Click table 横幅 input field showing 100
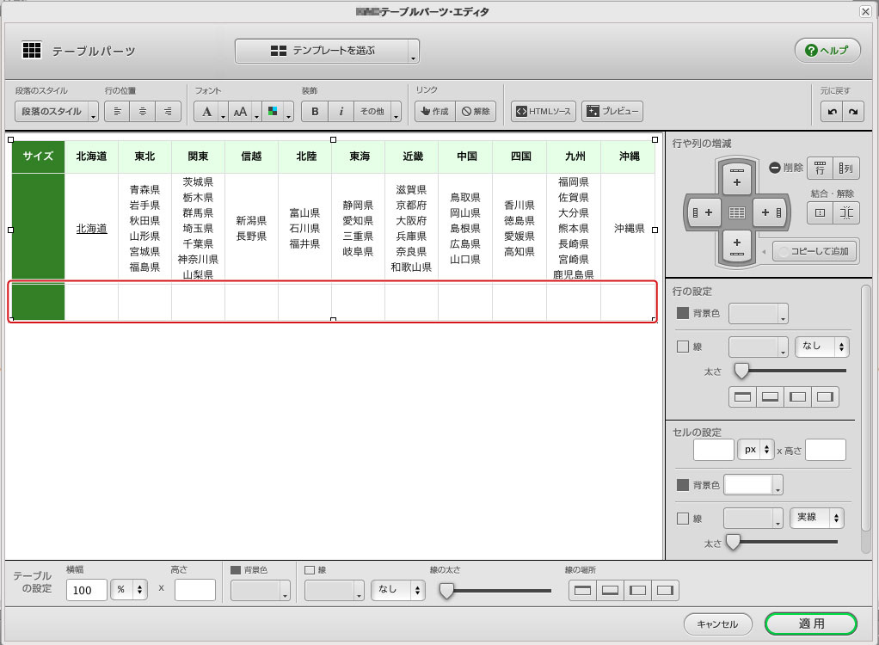 (86, 590)
